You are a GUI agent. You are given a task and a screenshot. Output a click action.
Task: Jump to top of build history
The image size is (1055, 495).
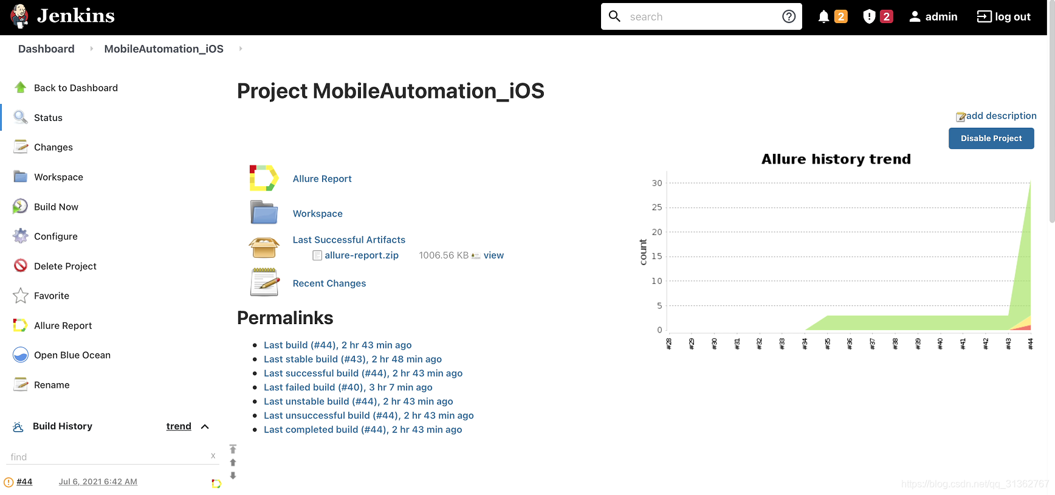click(x=233, y=449)
